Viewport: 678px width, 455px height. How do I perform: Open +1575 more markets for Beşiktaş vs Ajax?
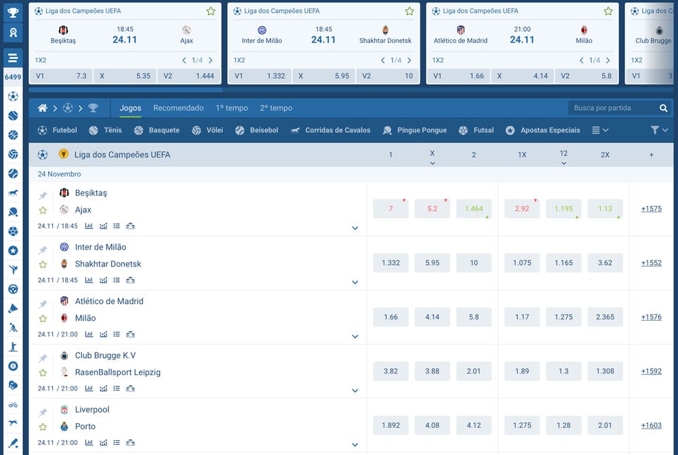651,208
